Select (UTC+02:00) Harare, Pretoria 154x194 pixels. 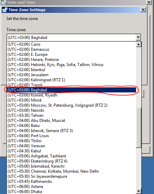click(72, 60)
